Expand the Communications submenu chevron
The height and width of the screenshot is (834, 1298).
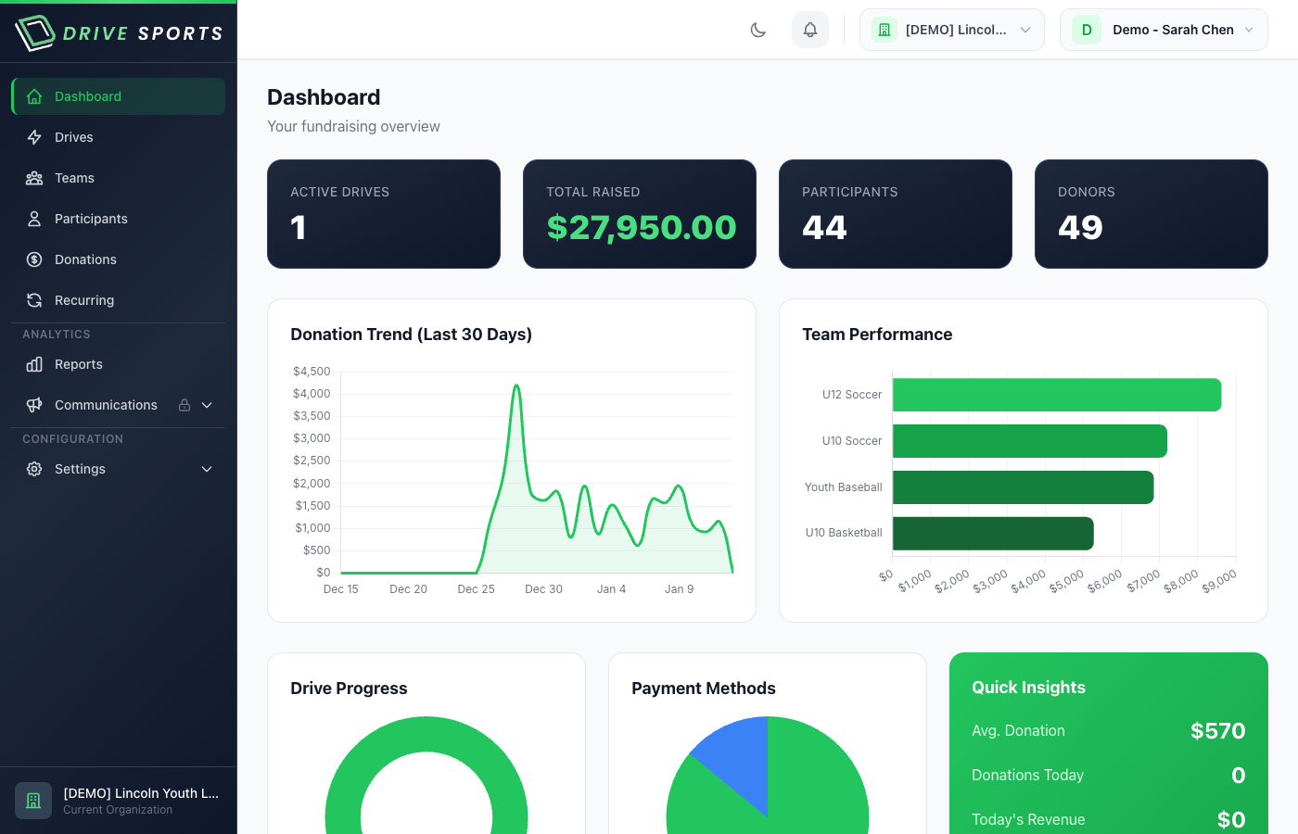(207, 405)
